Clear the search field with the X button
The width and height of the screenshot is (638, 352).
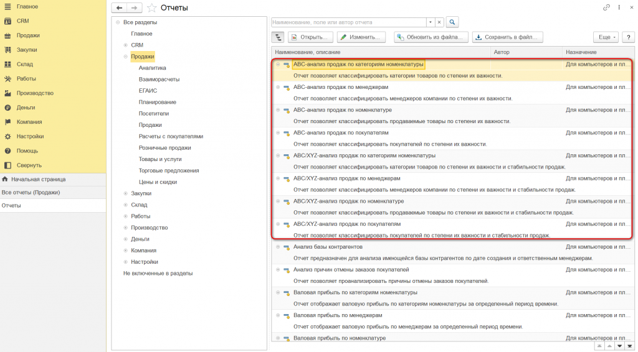click(x=439, y=22)
